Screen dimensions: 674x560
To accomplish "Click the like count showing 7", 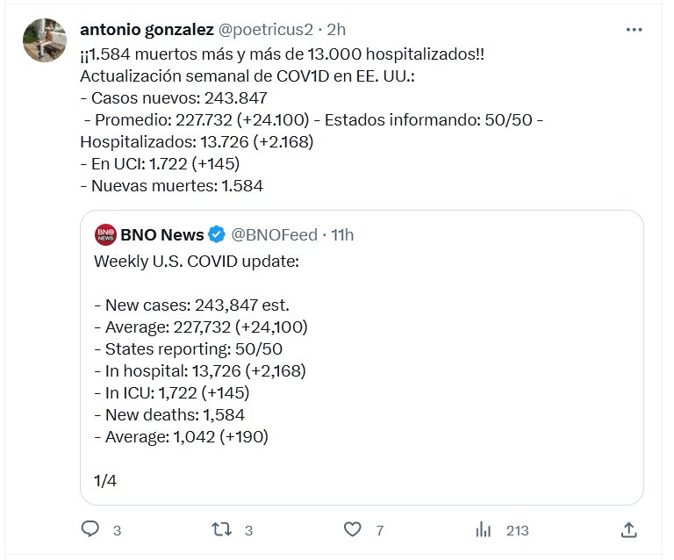I will (x=379, y=530).
